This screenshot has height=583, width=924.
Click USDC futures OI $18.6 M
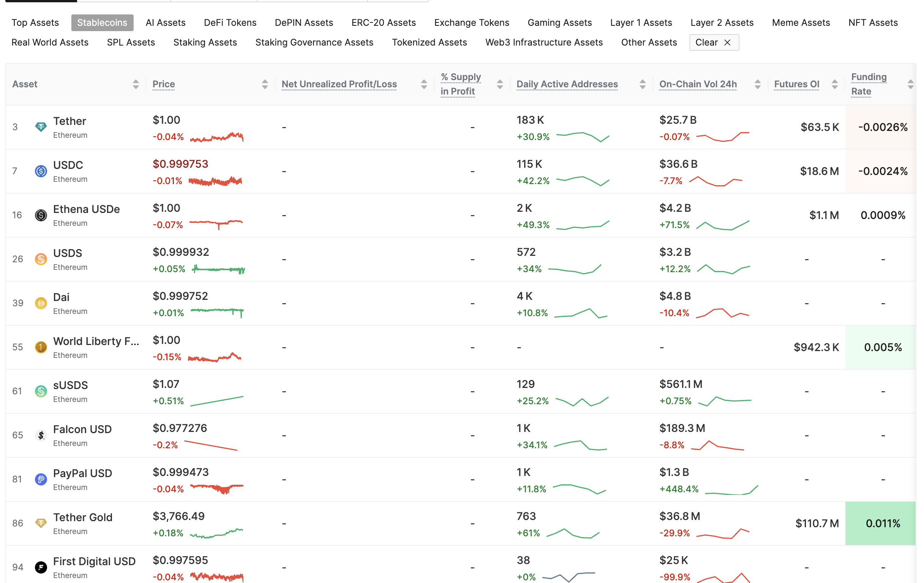coord(819,171)
